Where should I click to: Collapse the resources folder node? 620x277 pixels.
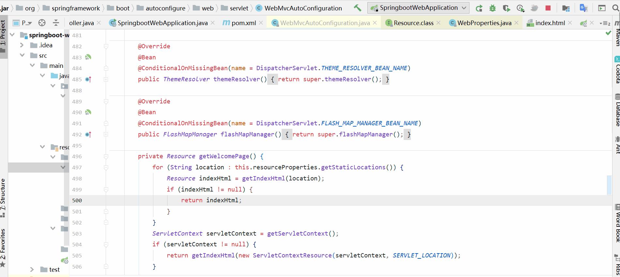click(42, 147)
